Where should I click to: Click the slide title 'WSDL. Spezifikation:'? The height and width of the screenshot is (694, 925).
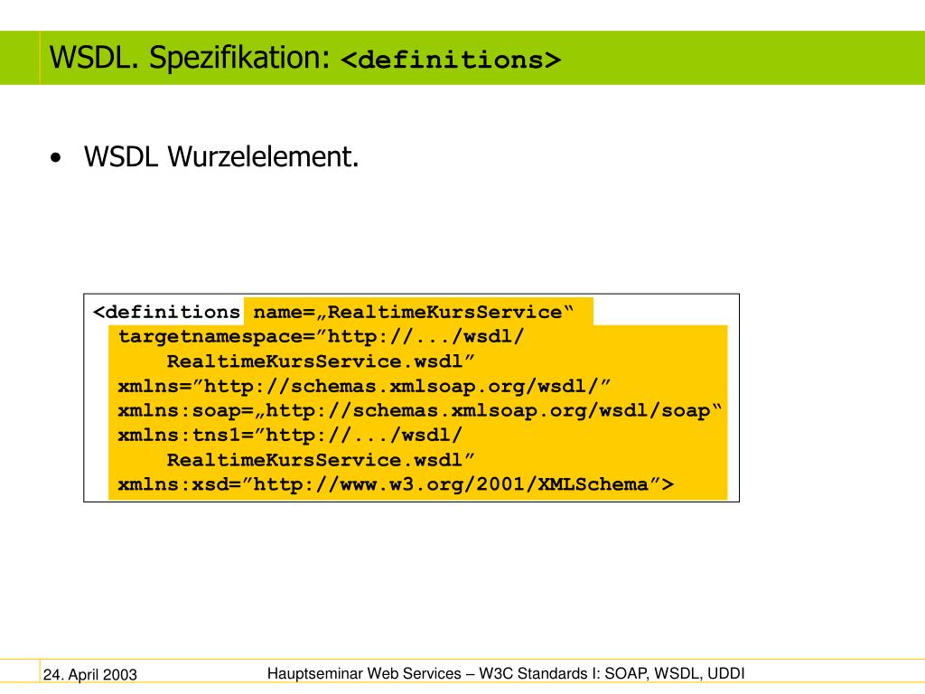coord(190,58)
